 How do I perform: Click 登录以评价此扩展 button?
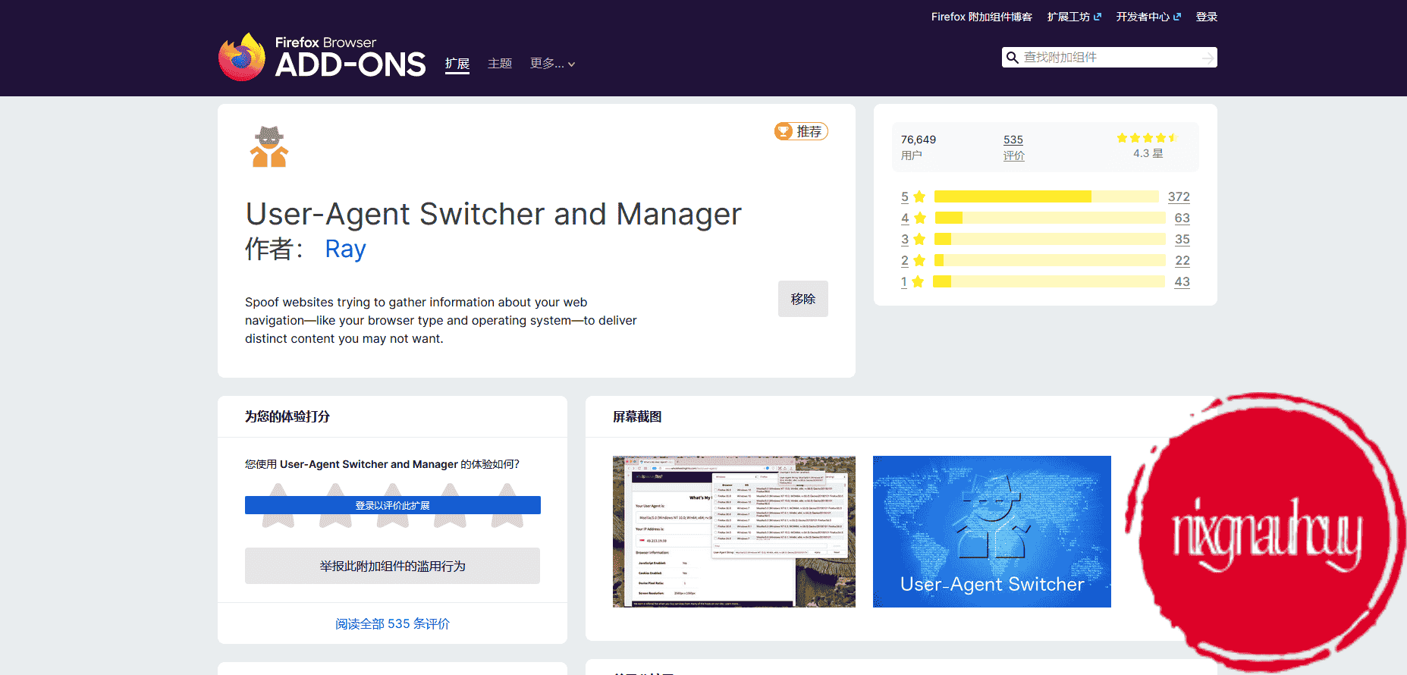point(392,505)
